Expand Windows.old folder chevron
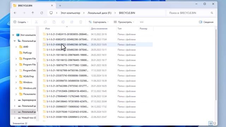The image size is (226, 127). point(16,88)
